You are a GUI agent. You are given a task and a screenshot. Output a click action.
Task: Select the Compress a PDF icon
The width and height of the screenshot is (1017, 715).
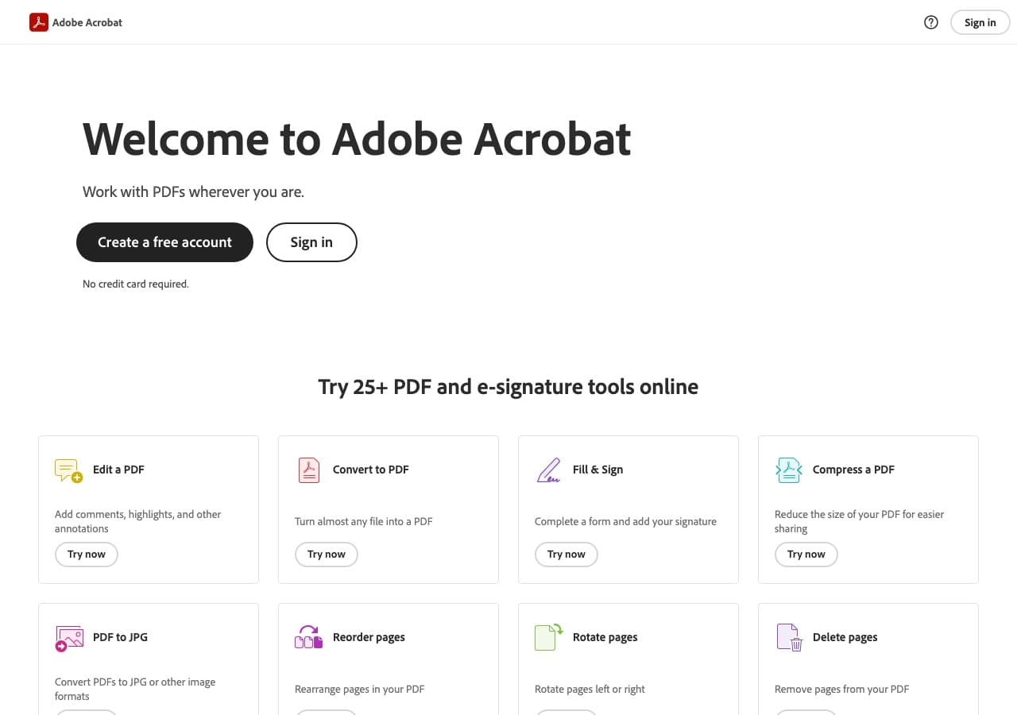point(788,470)
